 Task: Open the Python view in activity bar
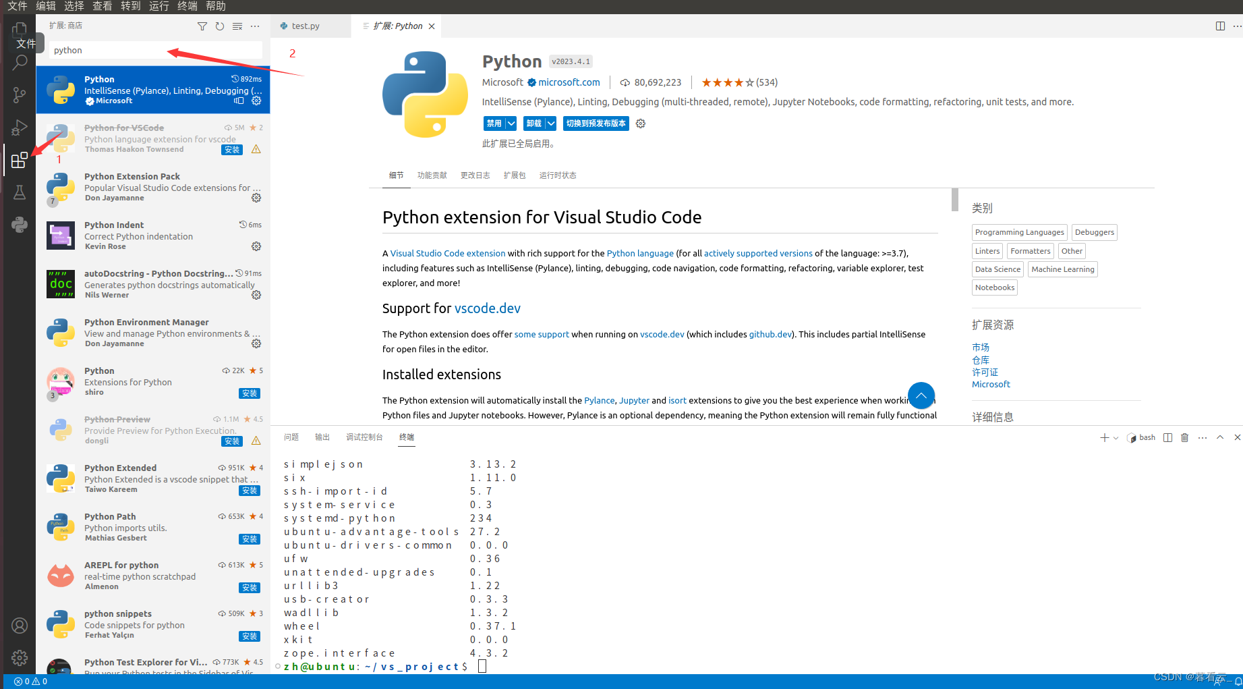coord(20,224)
